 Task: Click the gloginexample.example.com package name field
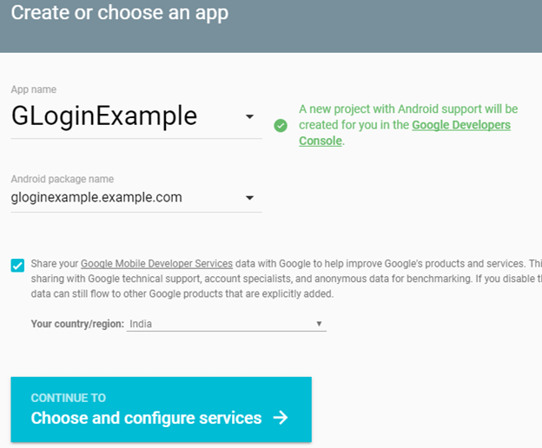tap(97, 197)
